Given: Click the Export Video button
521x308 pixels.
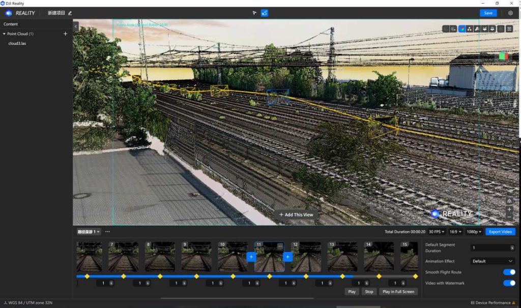Looking at the screenshot, I should 500,232.
